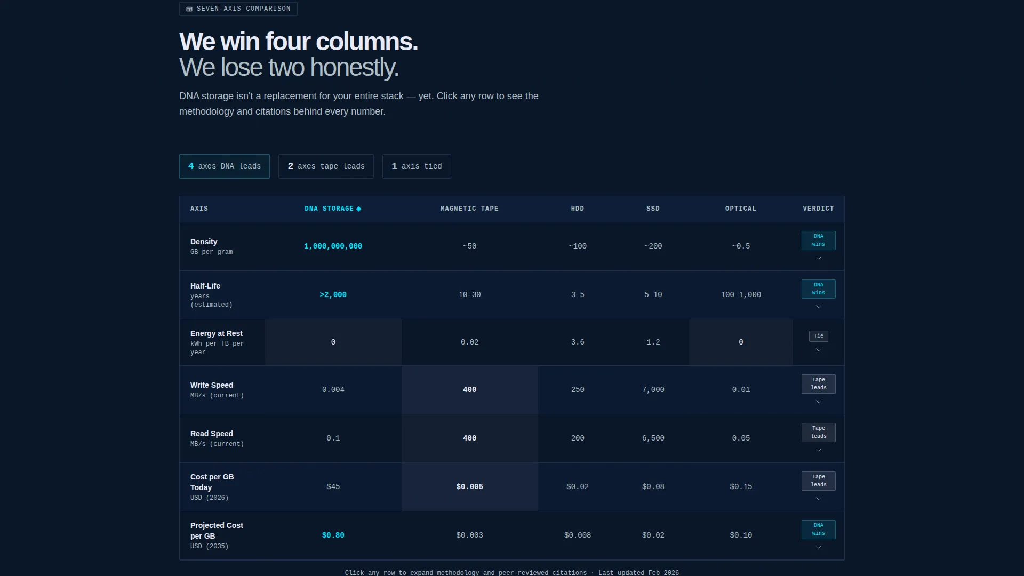Click the Density axis label
Screen dimensions: 1024x576
point(204,242)
